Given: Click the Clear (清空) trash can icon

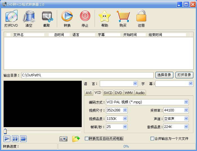Looking at the screenshot, I should tap(29, 16).
